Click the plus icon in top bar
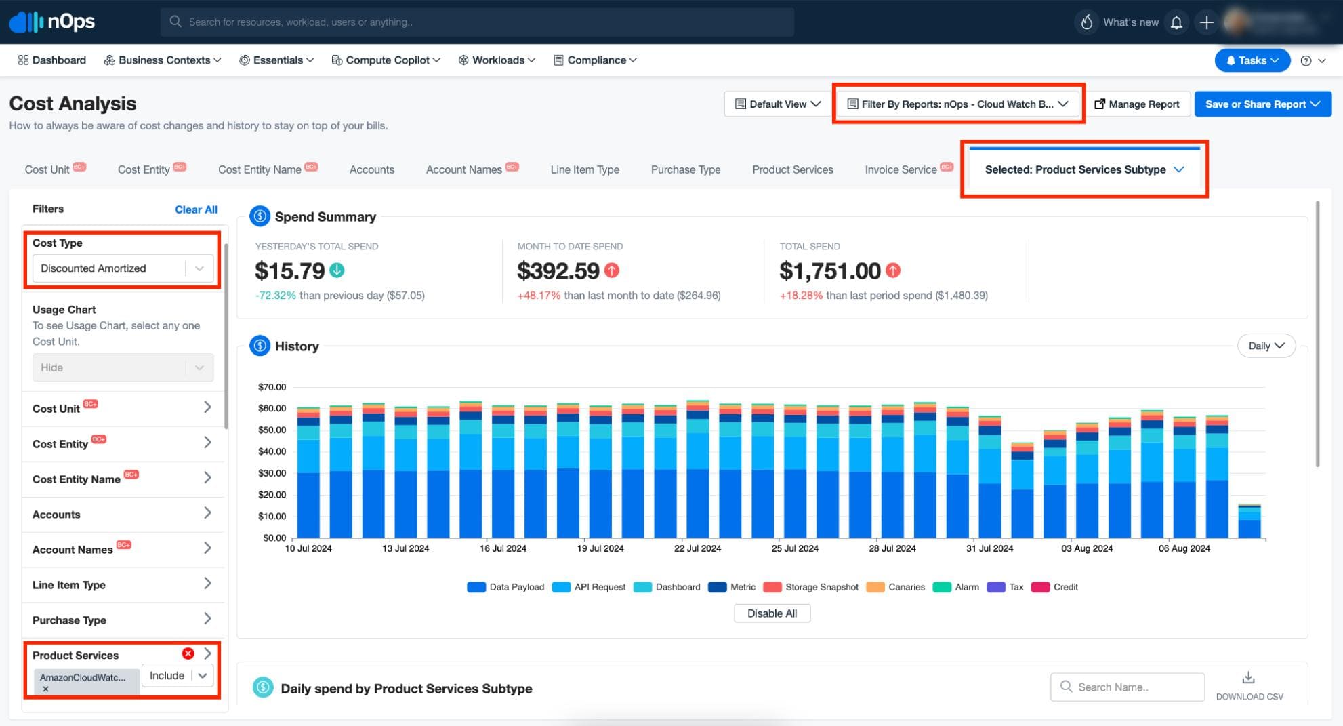Screen dimensions: 1343x726 (1207, 21)
